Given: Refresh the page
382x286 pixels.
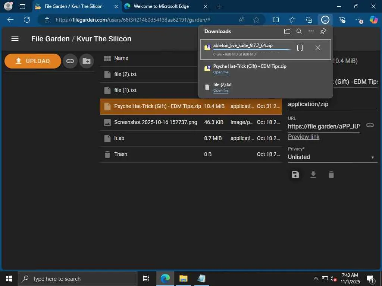Looking at the screenshot, I should pyautogui.click(x=27, y=20).
